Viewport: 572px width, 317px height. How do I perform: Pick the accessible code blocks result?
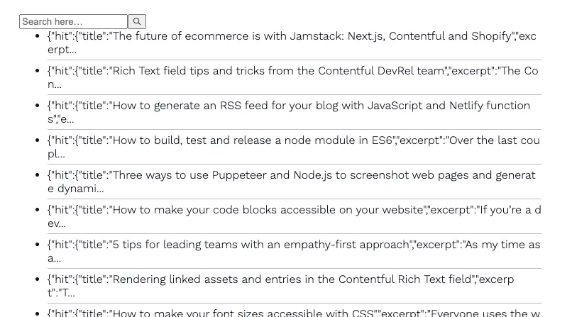click(x=295, y=216)
